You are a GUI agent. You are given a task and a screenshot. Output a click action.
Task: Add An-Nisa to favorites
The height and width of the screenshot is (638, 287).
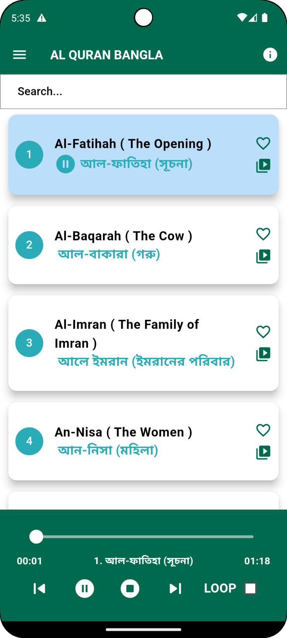pyautogui.click(x=263, y=430)
